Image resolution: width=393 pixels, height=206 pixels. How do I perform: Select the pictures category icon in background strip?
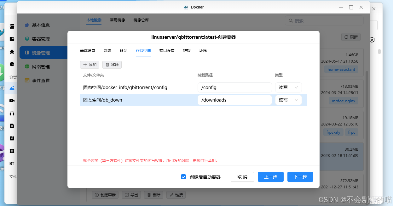point(12,88)
